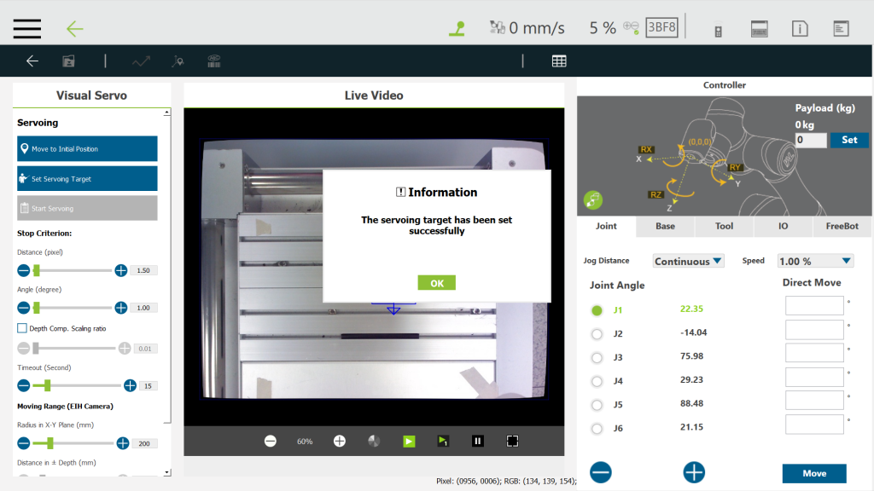This screenshot has height=491, width=874.
Task: Select the J4 joint radio button
Action: [597, 381]
